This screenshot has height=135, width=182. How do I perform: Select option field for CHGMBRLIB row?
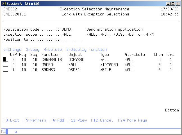[x=5, y=60]
